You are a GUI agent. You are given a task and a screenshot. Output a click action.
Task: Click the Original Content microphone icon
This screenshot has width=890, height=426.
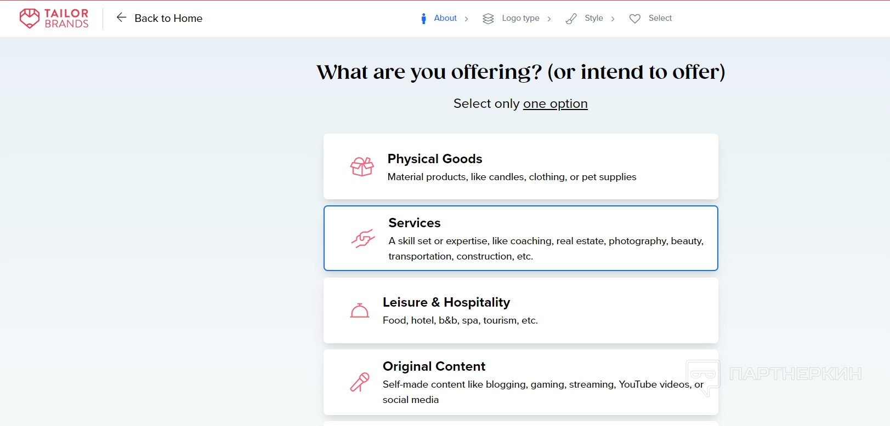tap(360, 382)
